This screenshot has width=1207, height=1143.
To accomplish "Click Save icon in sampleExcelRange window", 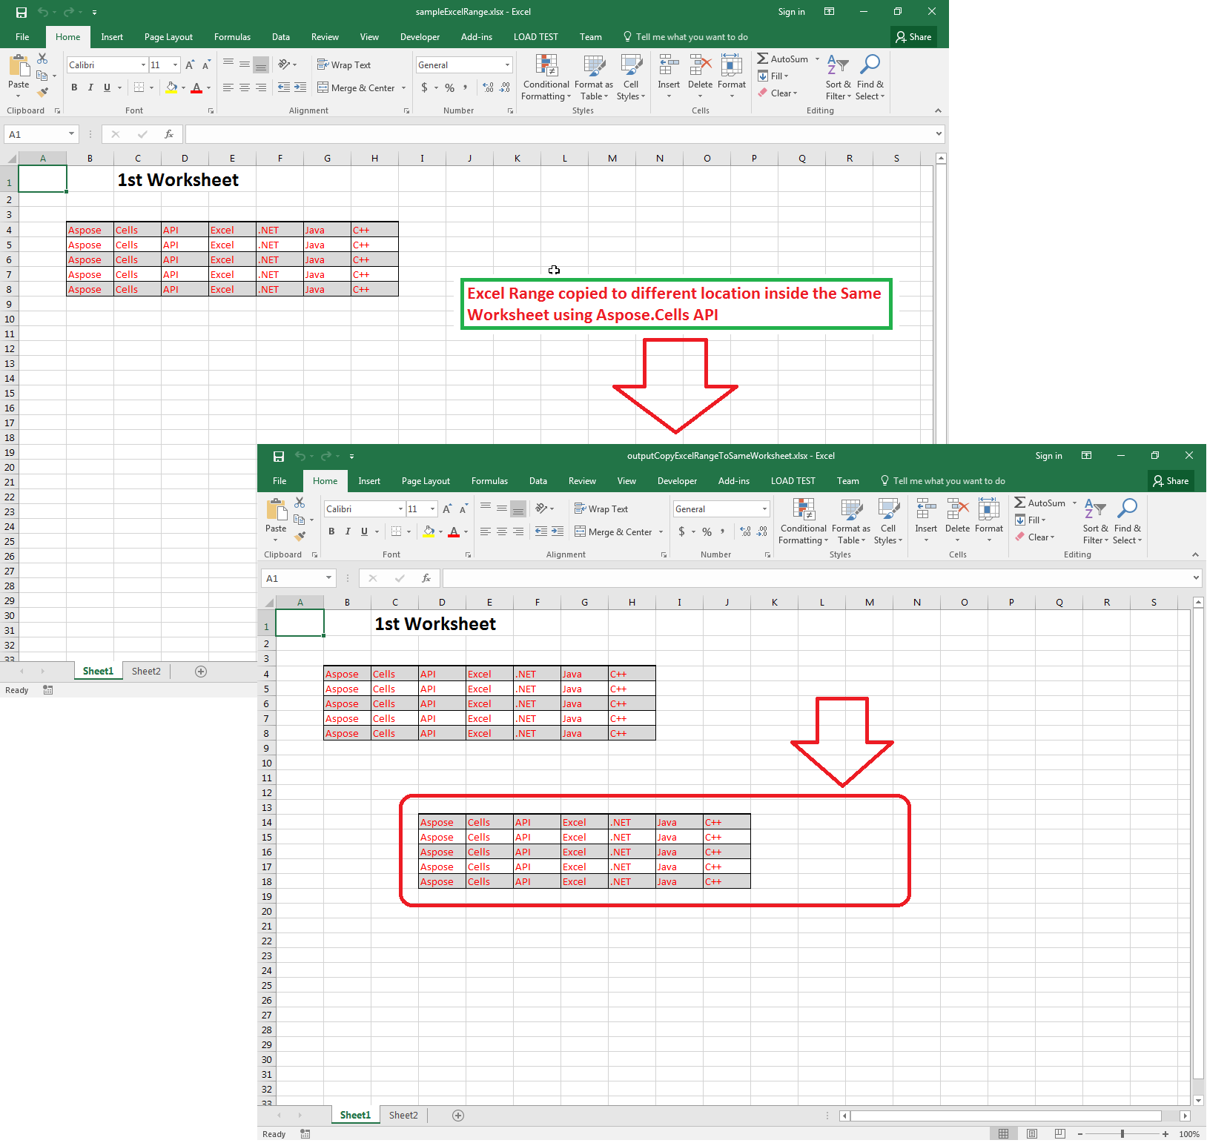I will (22, 12).
